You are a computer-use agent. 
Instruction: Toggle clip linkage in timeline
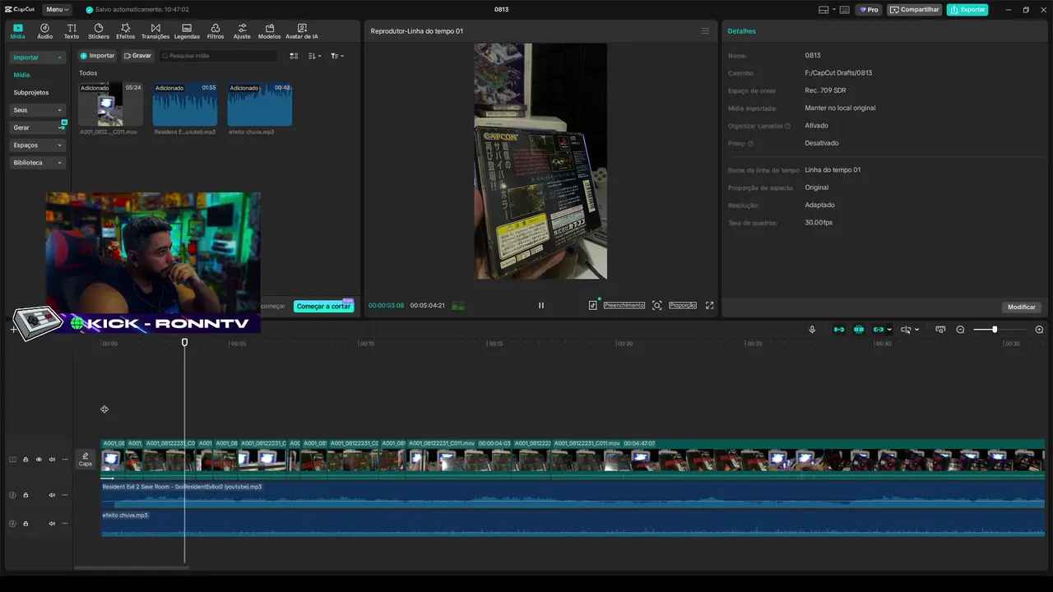879,330
